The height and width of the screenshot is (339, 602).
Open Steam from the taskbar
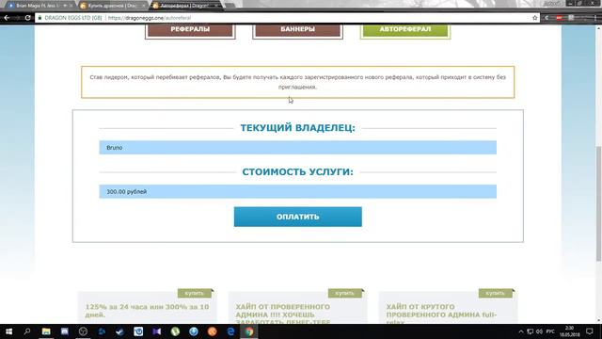(120, 331)
